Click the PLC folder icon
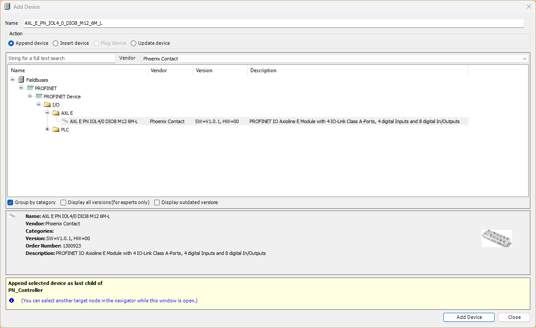This screenshot has height=328, width=536. point(56,130)
